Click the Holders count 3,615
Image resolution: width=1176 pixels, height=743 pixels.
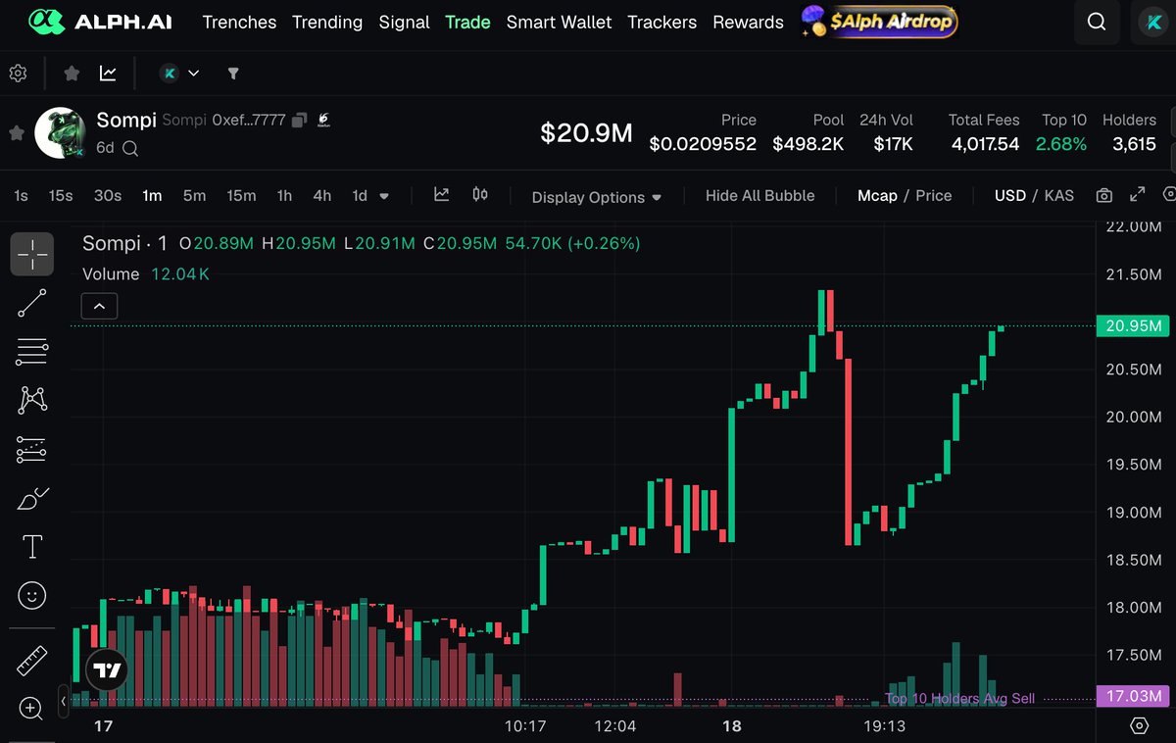1134,144
